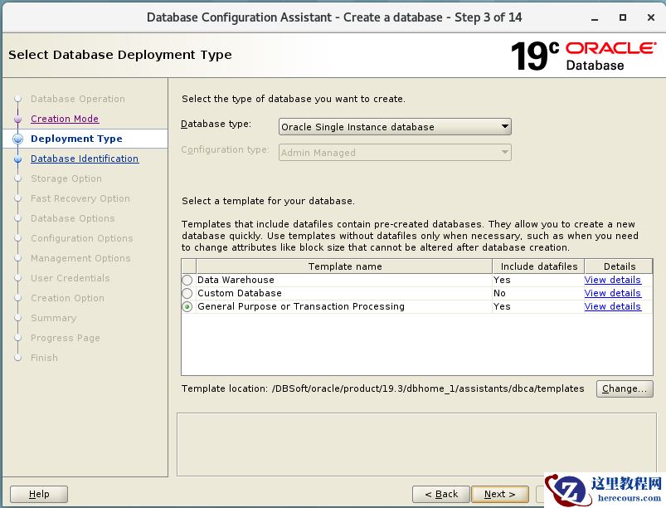The image size is (666, 508).
Task: Click the Template name column header
Action: [344, 266]
